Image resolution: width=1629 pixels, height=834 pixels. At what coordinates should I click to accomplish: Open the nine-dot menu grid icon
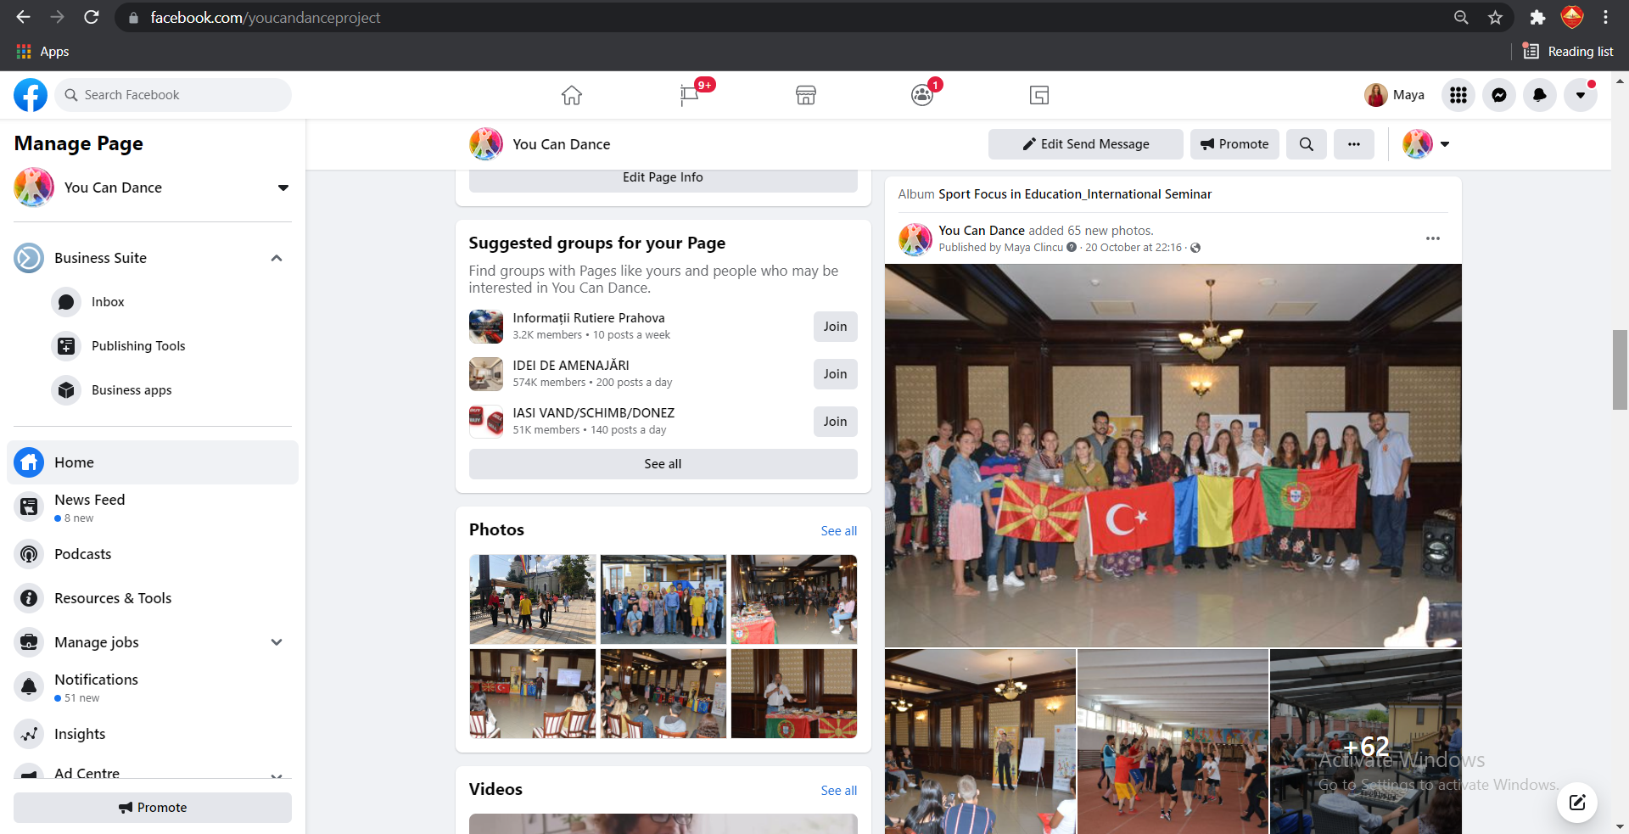[x=1458, y=95]
